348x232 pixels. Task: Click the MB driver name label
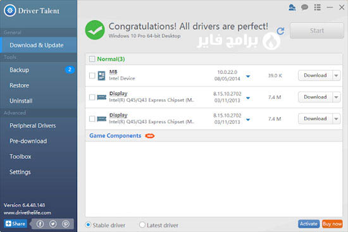[113, 72]
